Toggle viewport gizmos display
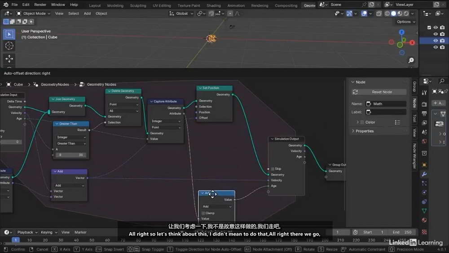Screen dimensions: 449x253 point(349,13)
